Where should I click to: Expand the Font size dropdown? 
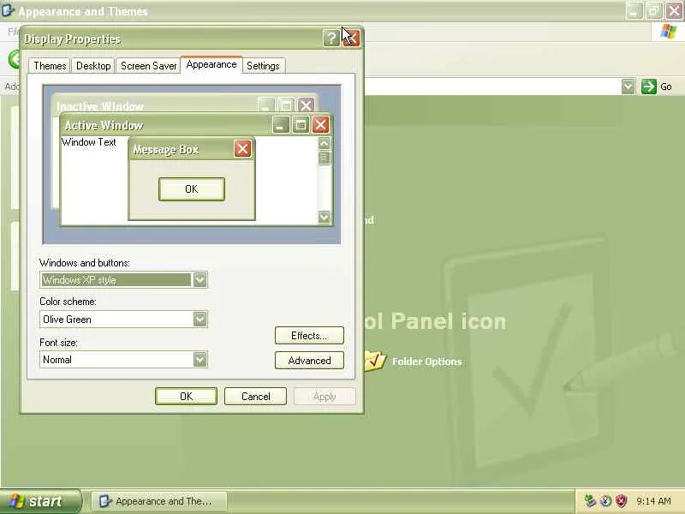pos(200,359)
